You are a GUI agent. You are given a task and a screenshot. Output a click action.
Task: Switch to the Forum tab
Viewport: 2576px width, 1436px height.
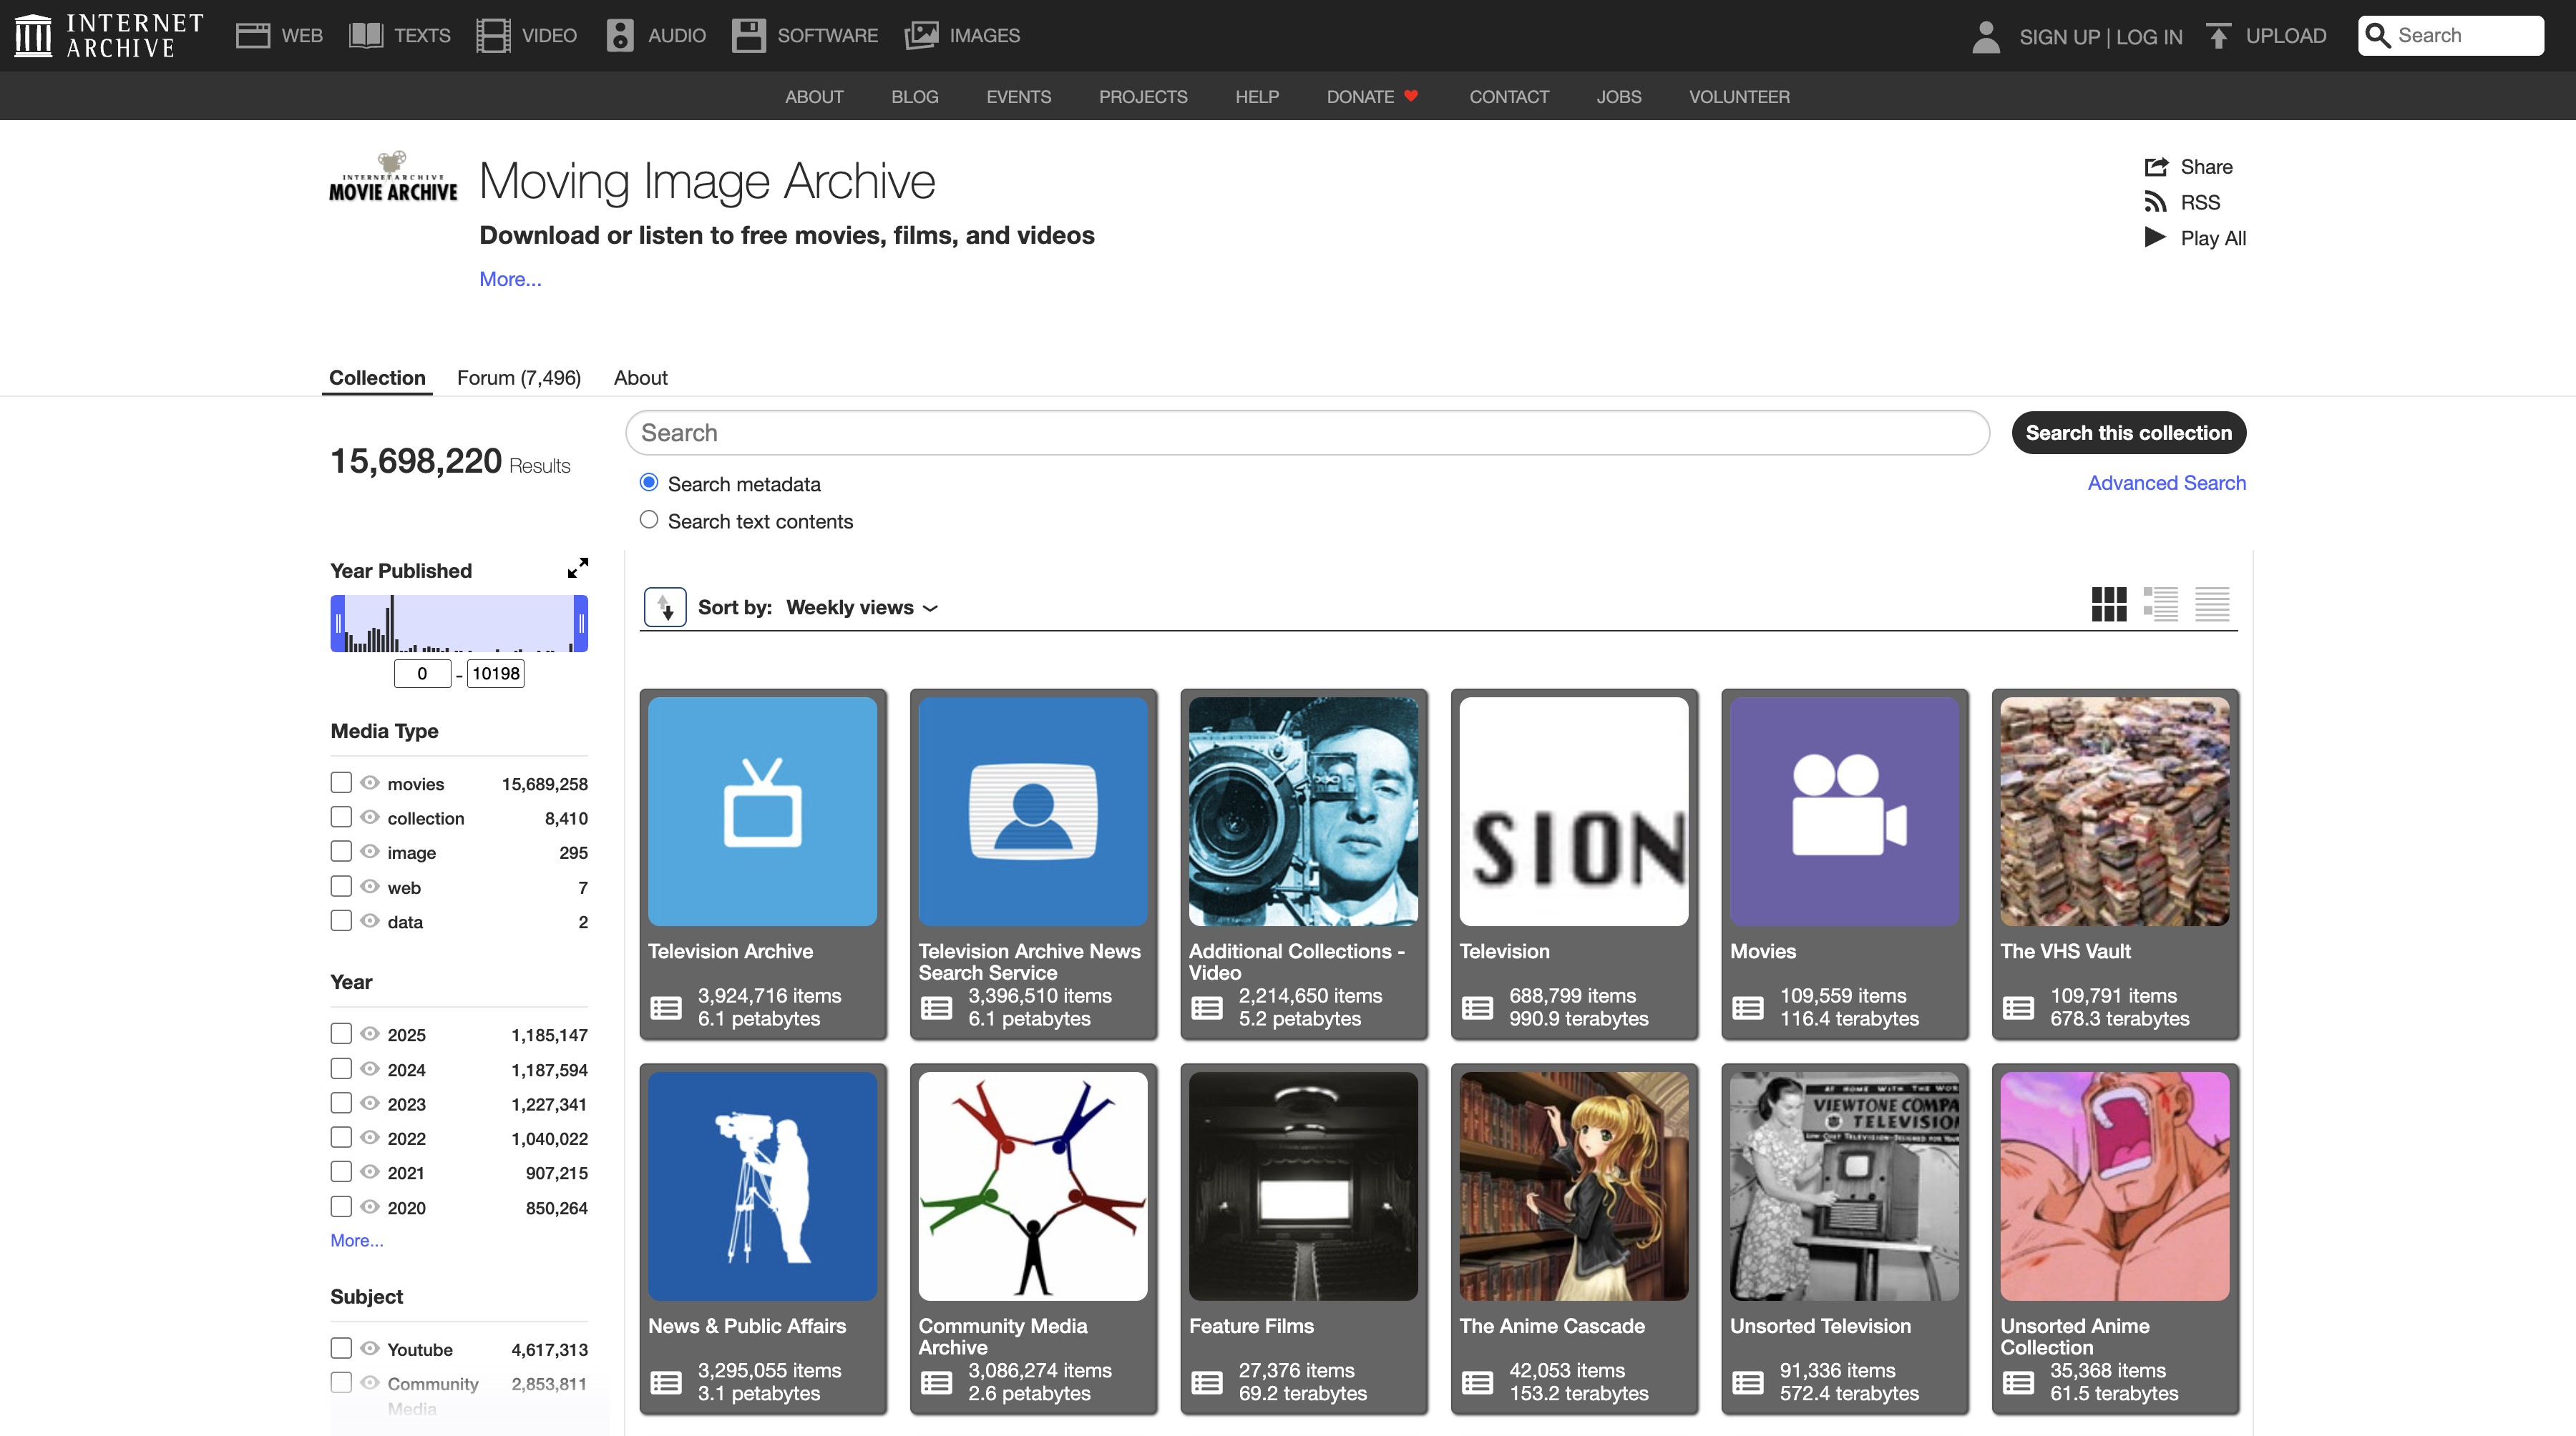(x=518, y=378)
